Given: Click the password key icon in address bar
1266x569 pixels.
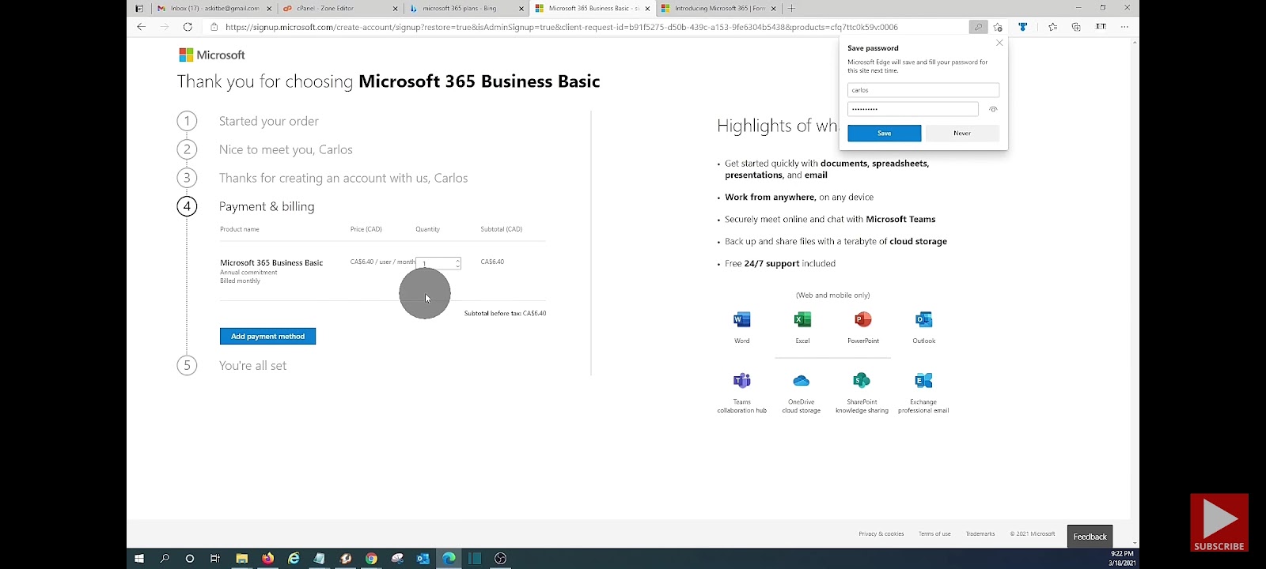Looking at the screenshot, I should pos(978,27).
